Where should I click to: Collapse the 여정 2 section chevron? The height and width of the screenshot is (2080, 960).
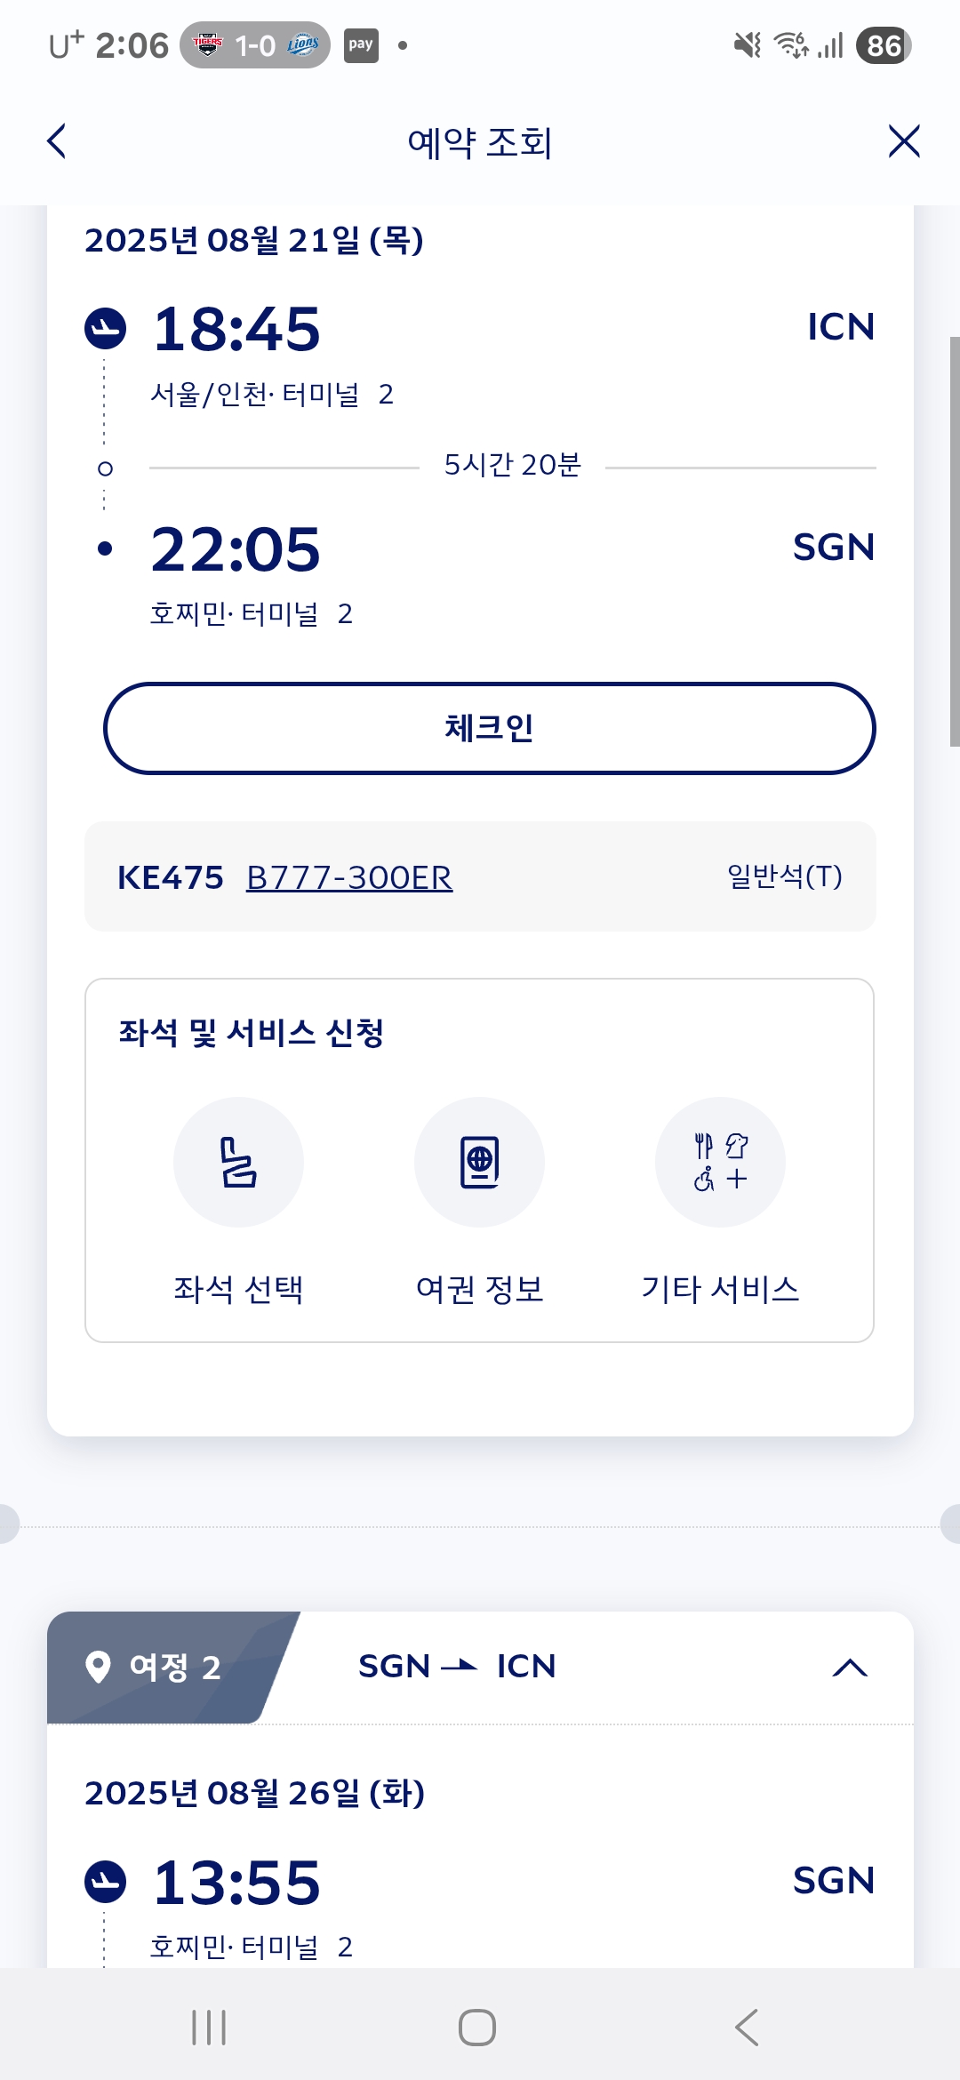[x=849, y=1668]
